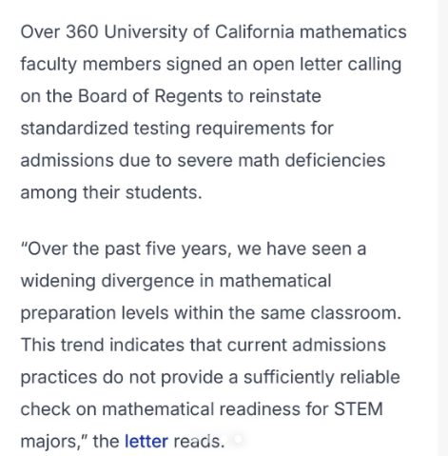Click the words "sufficiently reliable"

tap(321, 377)
